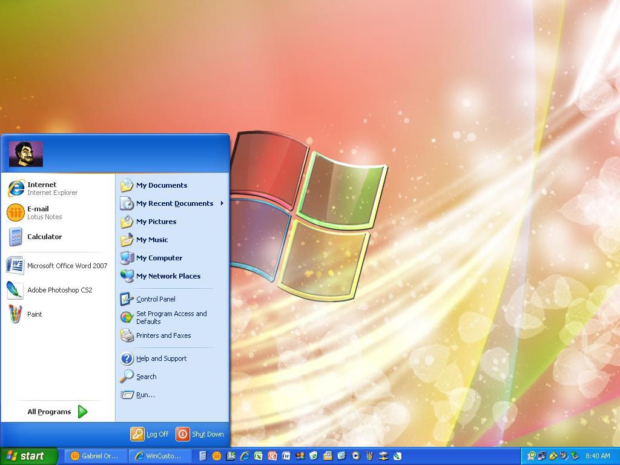620x465 pixels.
Task: Open the Run... dialog
Action: pyautogui.click(x=173, y=395)
